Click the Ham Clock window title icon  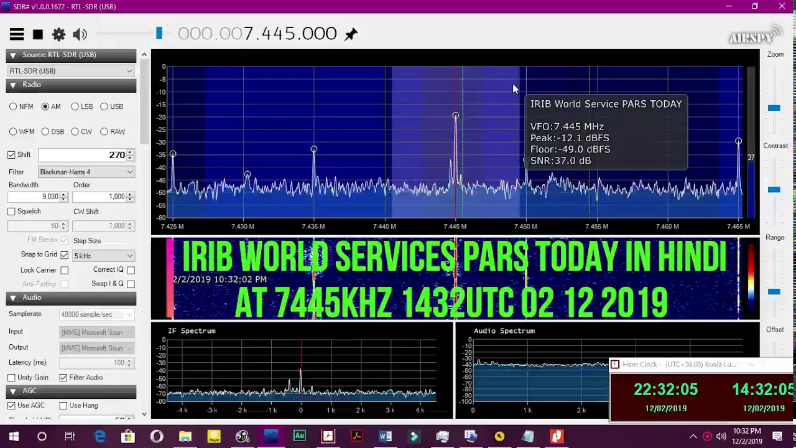[615, 365]
